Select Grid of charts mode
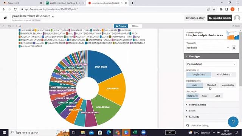The width and height of the screenshot is (242, 136). tap(223, 74)
